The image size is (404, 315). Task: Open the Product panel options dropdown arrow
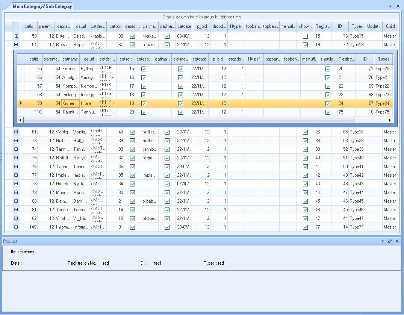point(382,241)
